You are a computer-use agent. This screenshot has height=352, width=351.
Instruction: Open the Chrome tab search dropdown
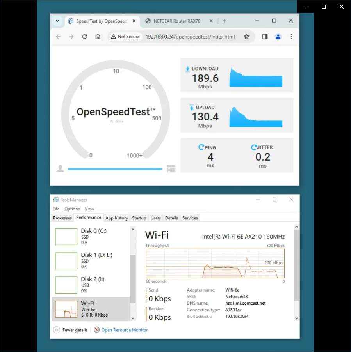tap(57, 21)
